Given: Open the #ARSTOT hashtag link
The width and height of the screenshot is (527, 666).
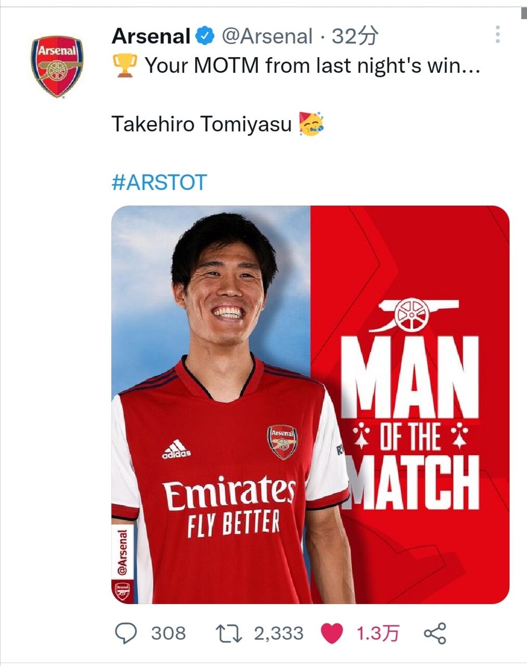Looking at the screenshot, I should pos(159,183).
